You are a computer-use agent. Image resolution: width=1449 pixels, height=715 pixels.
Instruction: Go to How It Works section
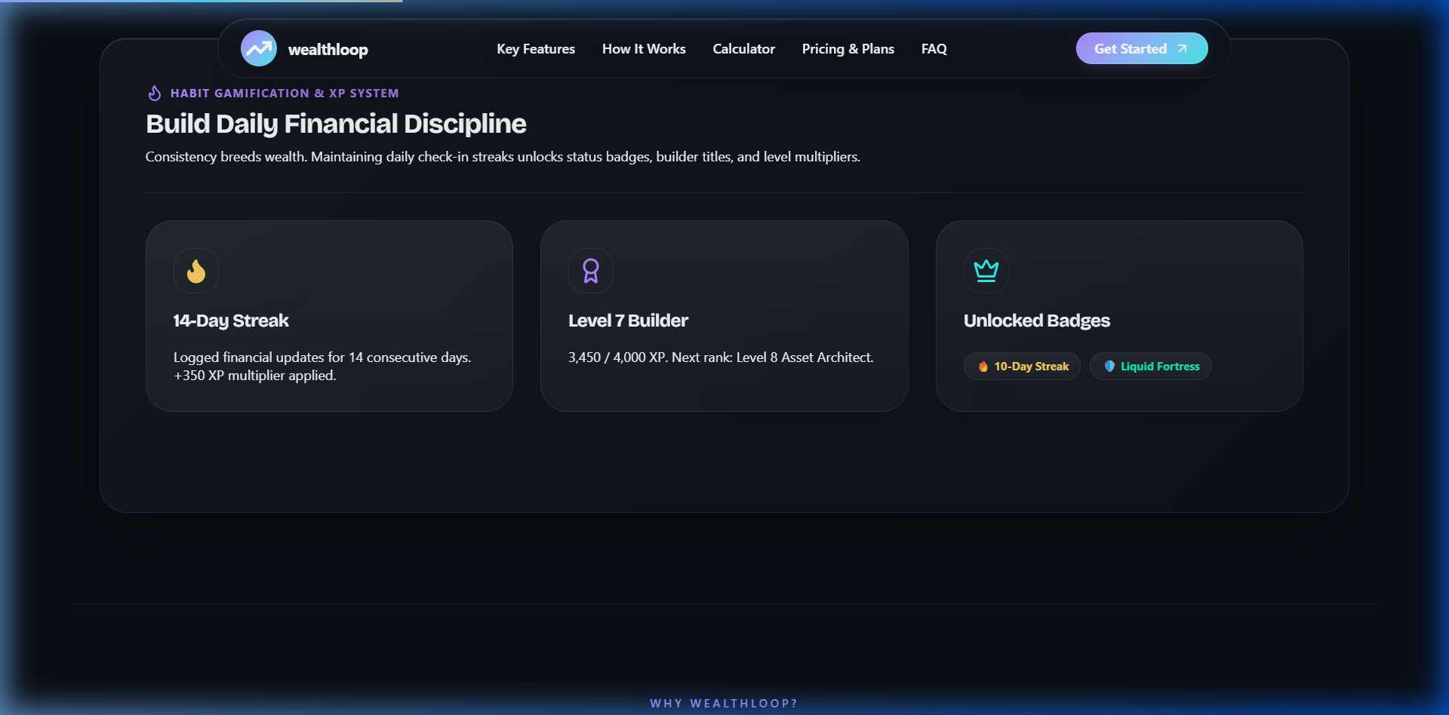click(644, 49)
